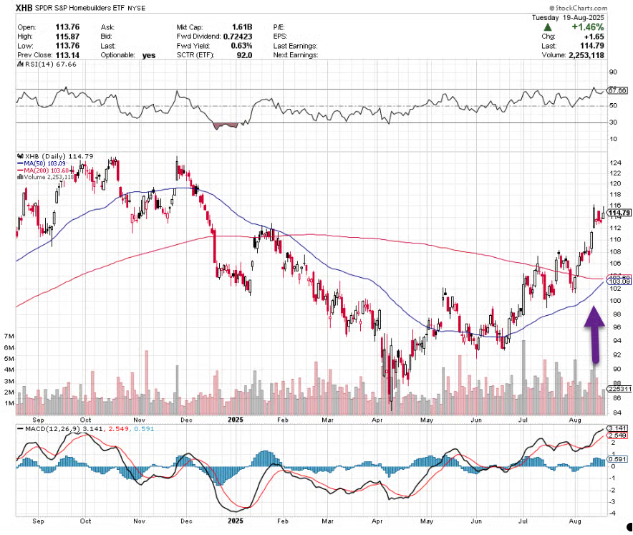
Task: Click the 124 label on price axis
Action: [615, 163]
